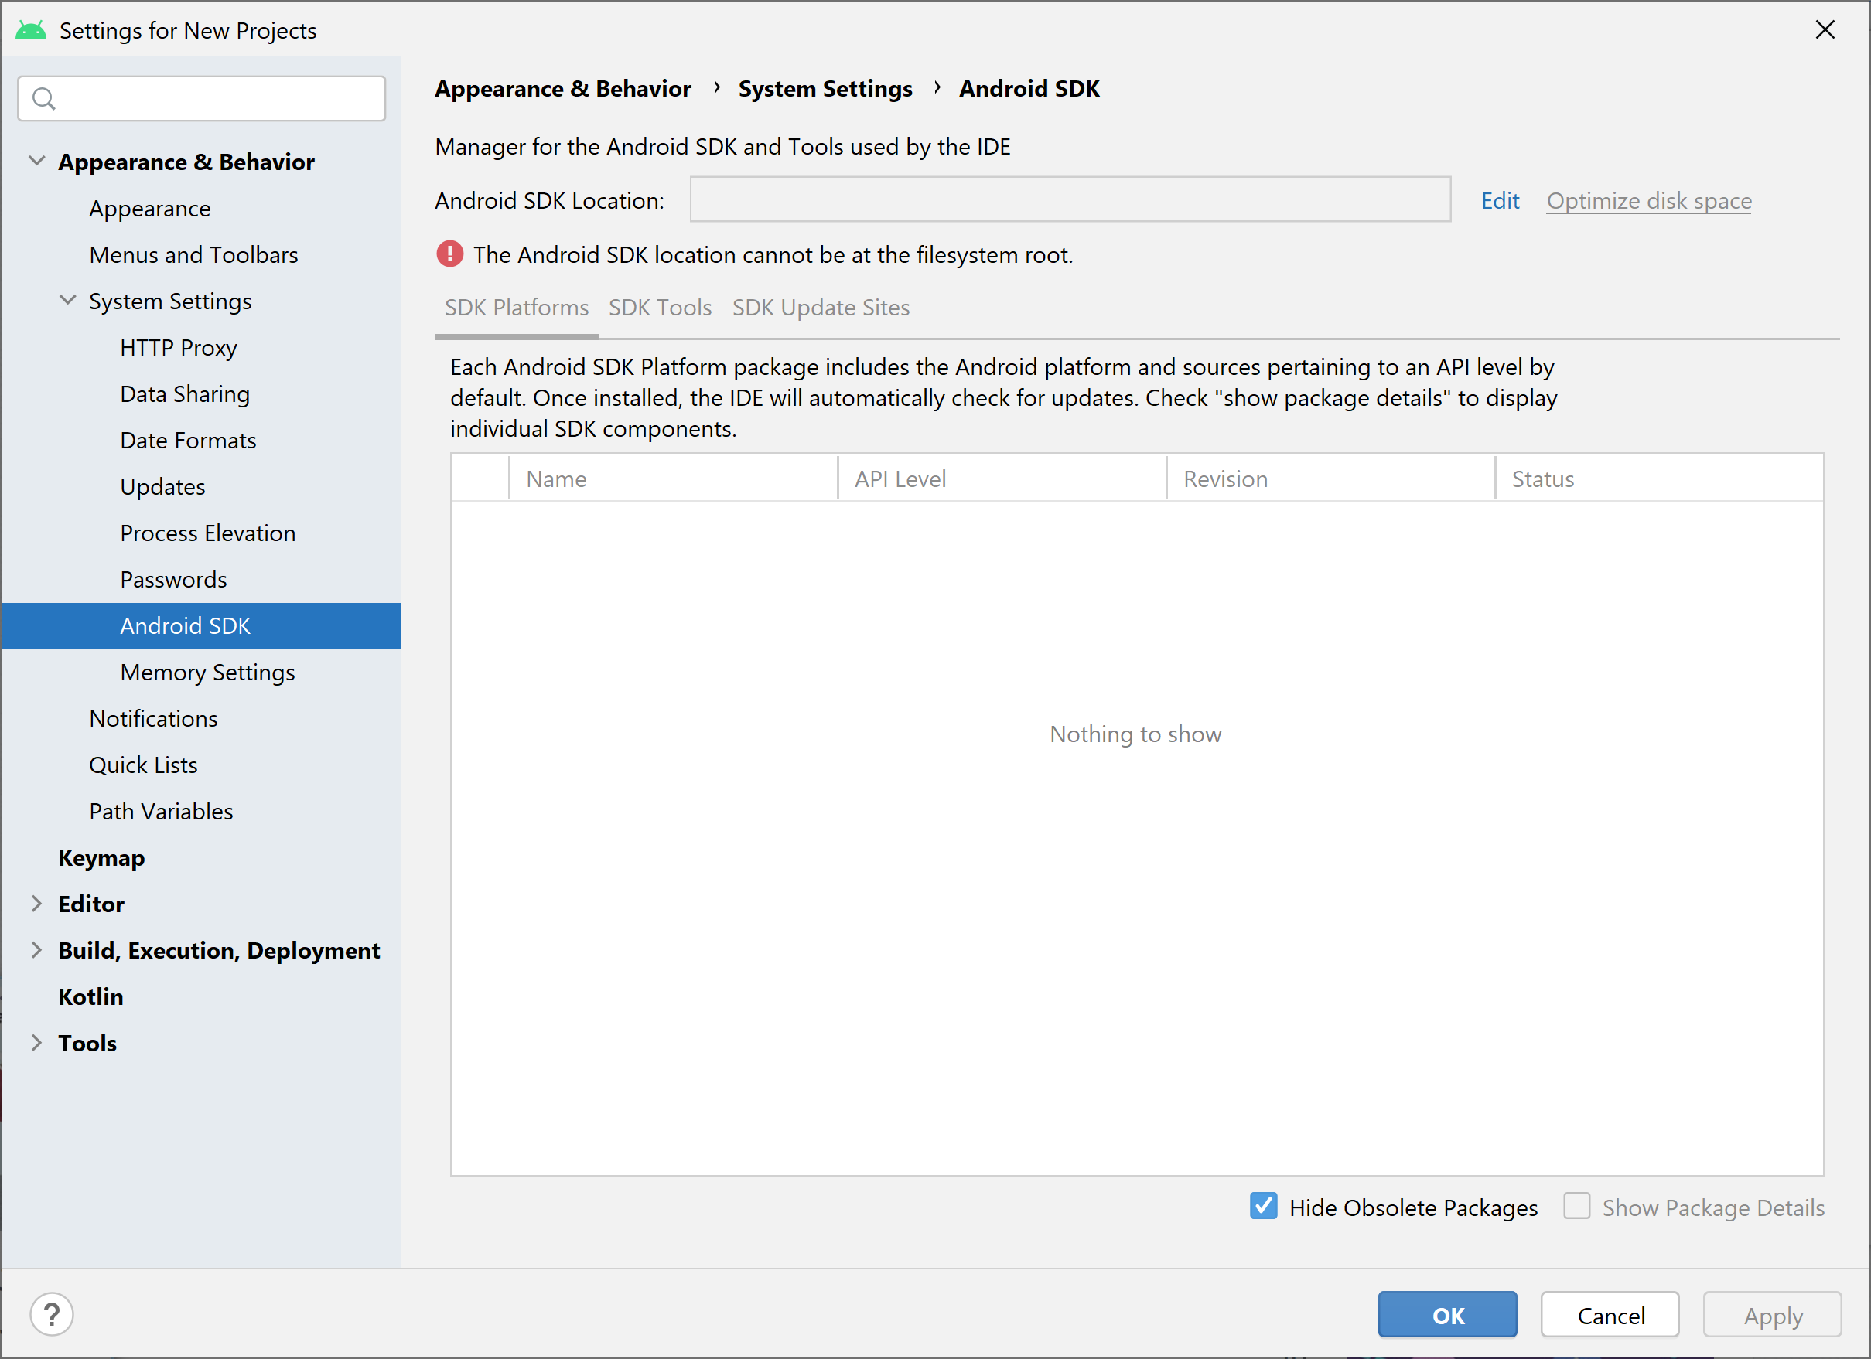Collapse Appearance & Behavior section
Screen dimensions: 1871x1359
click(36, 161)
